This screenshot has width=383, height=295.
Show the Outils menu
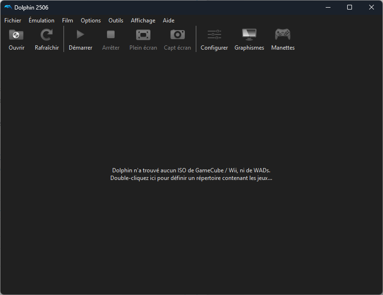tap(116, 21)
